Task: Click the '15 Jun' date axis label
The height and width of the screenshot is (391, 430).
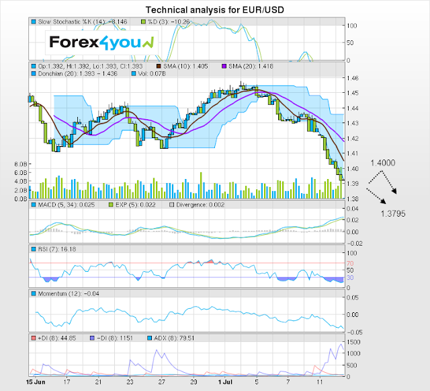Action: pos(36,382)
